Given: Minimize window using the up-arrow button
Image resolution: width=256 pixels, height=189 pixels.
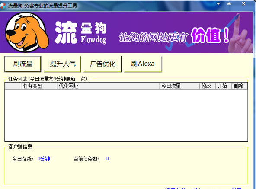Looking at the screenshot, I should tap(229, 3).
